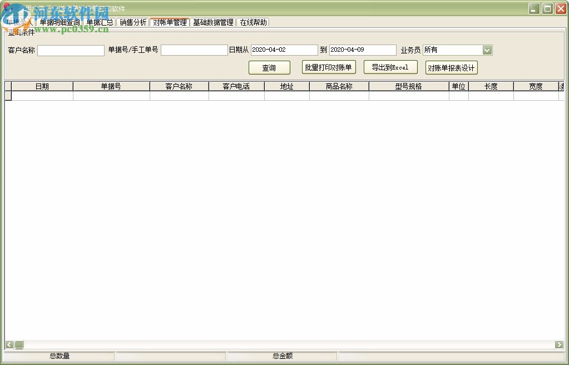Click the 总数量 status bar label
This screenshot has height=365, width=569.
60,356
